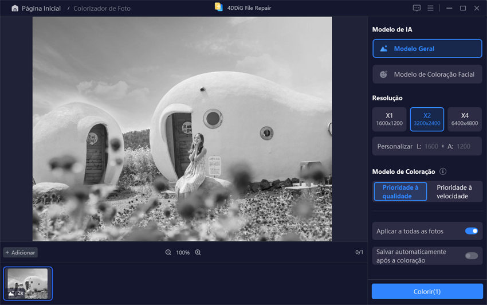Choose the Modelo Geral AI model
This screenshot has width=487, height=305.
(x=427, y=49)
